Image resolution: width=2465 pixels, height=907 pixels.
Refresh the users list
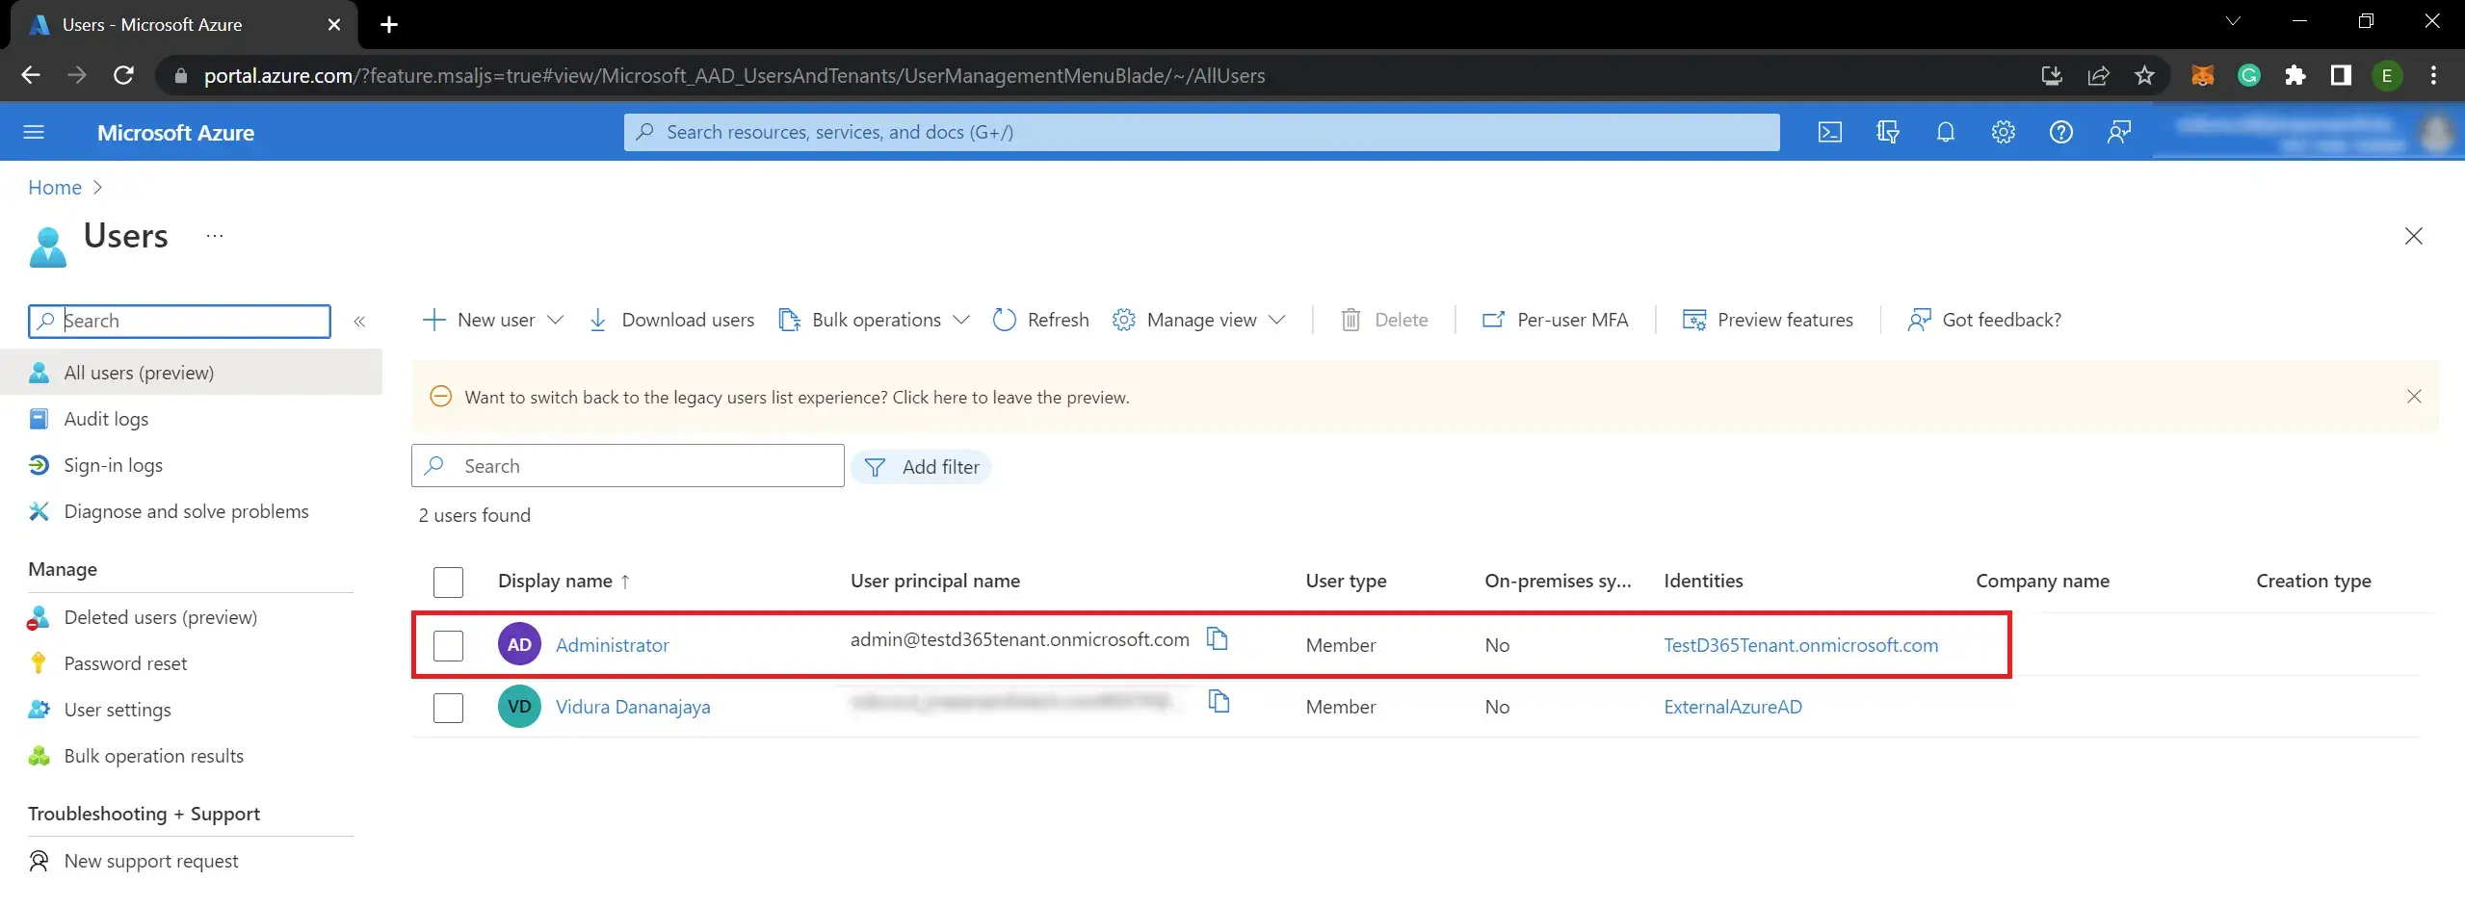(x=1041, y=320)
